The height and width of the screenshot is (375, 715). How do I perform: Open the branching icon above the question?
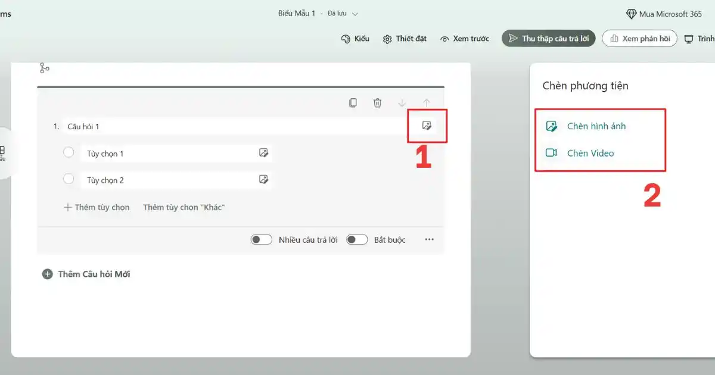[x=44, y=68]
